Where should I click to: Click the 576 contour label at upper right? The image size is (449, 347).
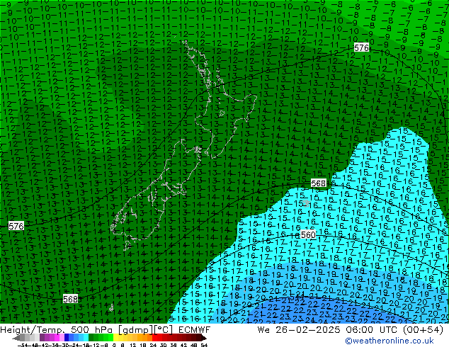point(361,47)
